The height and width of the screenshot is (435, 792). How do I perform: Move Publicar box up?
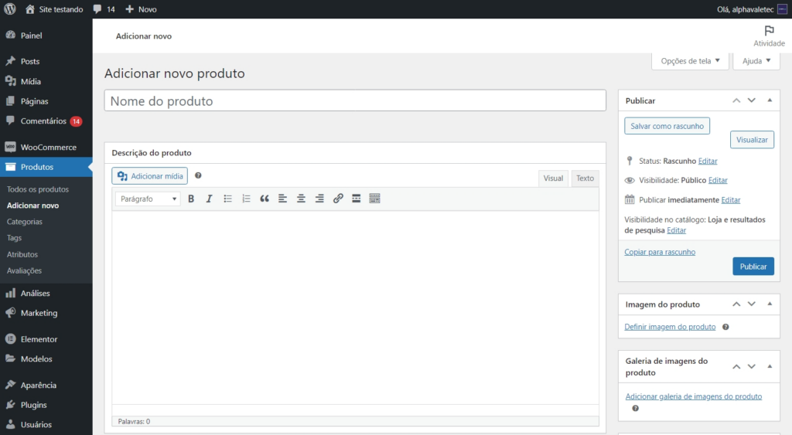[736, 100]
